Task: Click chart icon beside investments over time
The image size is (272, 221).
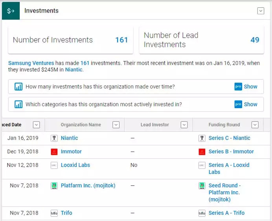Action: (x=18, y=87)
